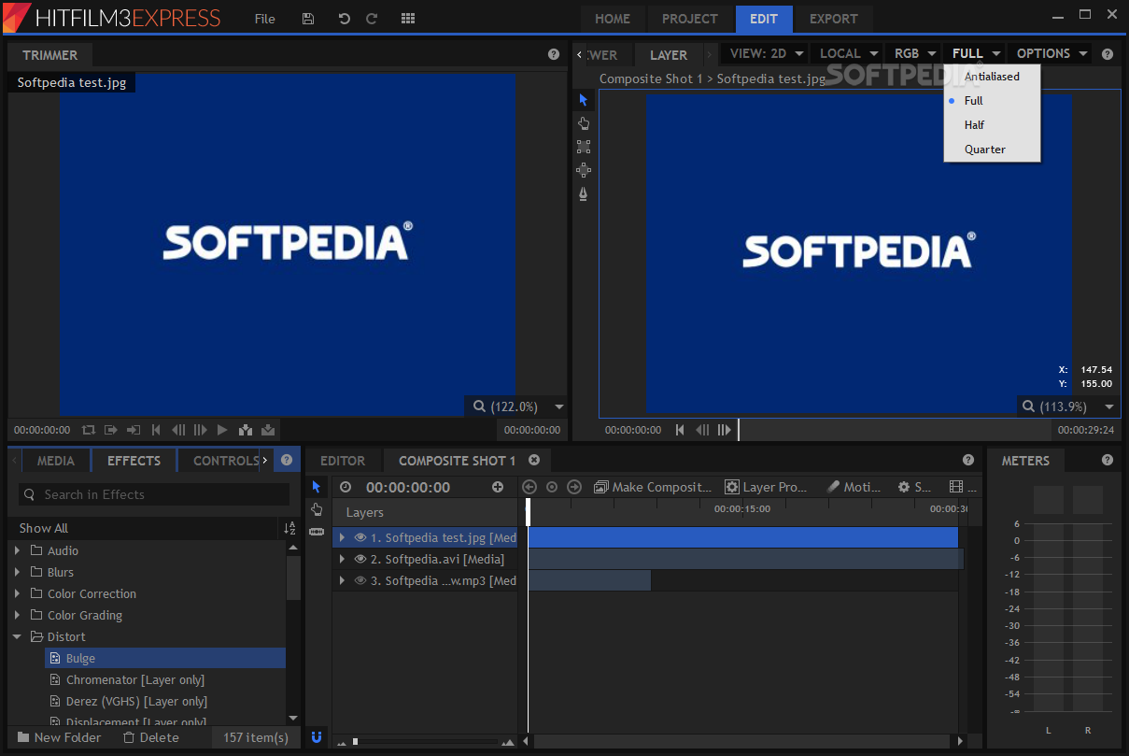The height and width of the screenshot is (756, 1129).
Task: Open the View: 2D dropdown
Action: 766,53
